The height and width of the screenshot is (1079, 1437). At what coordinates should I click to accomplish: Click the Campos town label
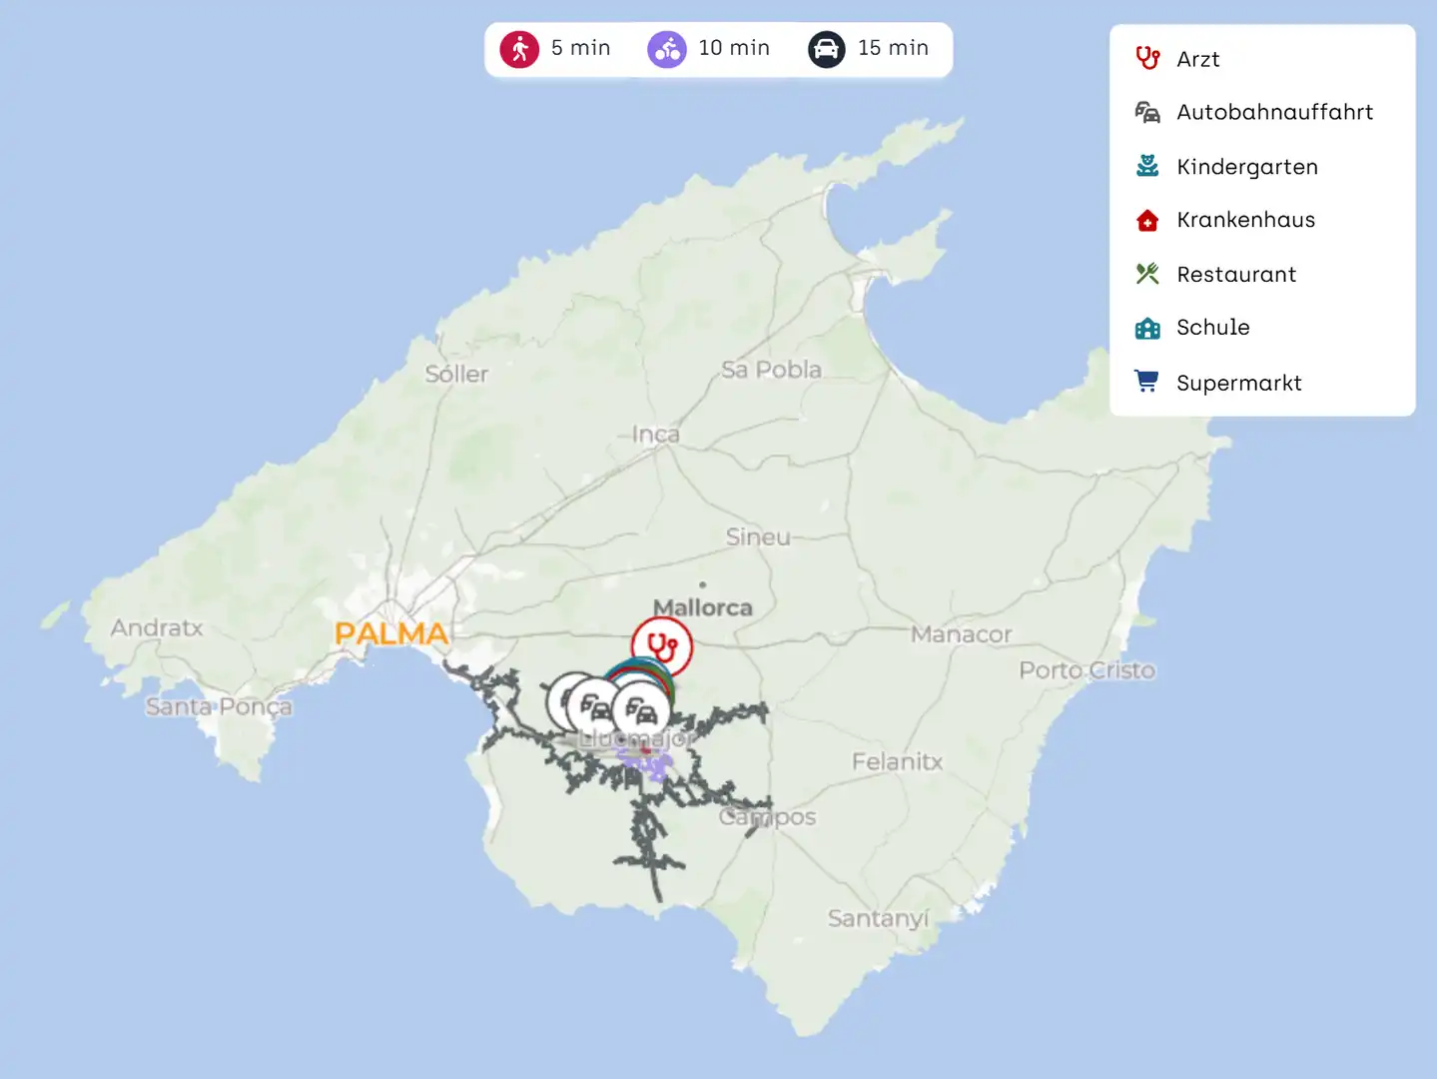tap(767, 817)
